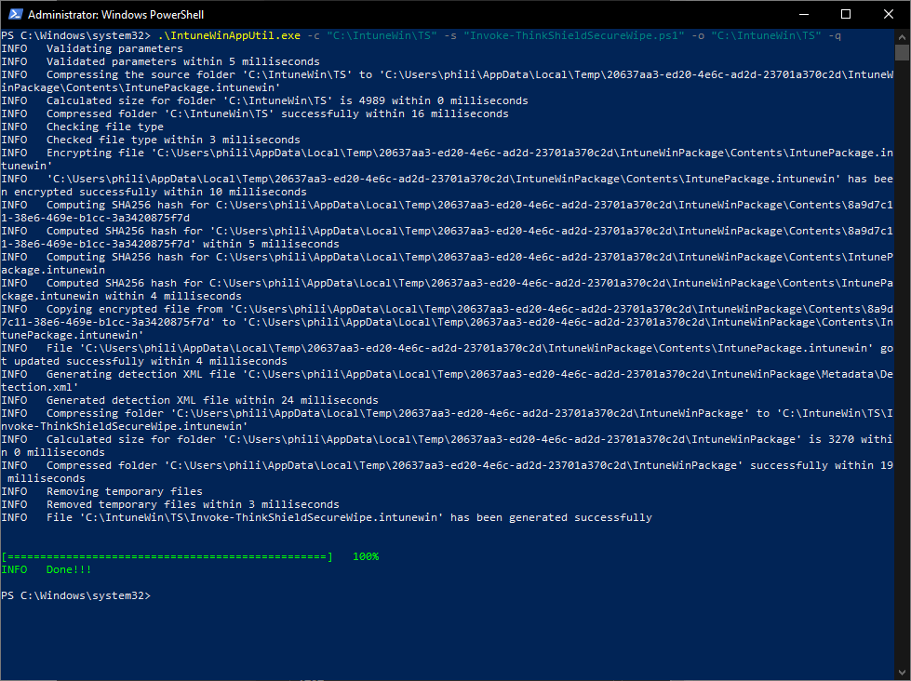
Task: Click the scrollbar down arrow
Action: tap(902, 672)
